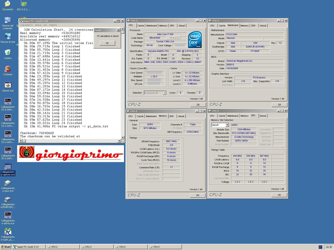Viewport: 334px width, 250px height.
Task: Open Calculate menu in Super PI
Action: click(x=26, y=25)
